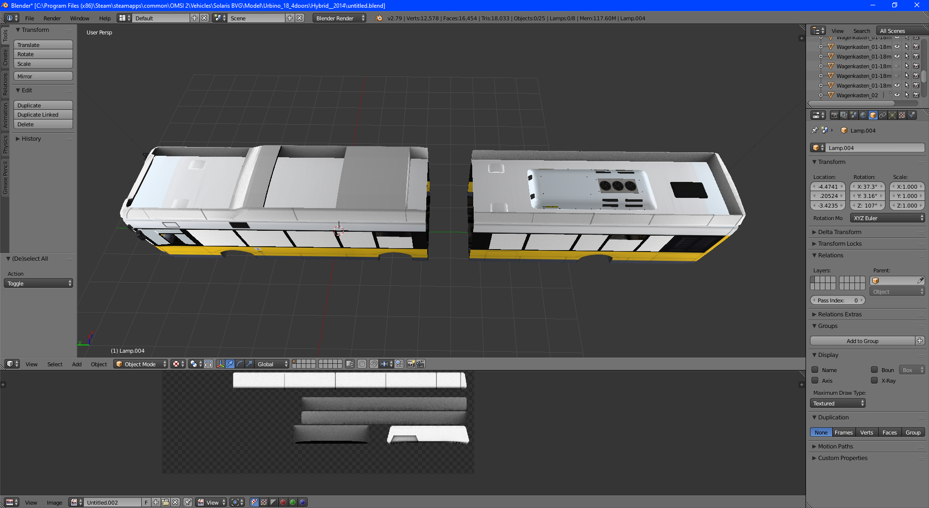The image size is (929, 508).
Task: Click the Add to Group button
Action: (863, 341)
